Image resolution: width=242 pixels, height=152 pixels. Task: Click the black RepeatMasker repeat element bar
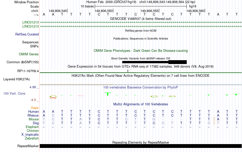141,146
